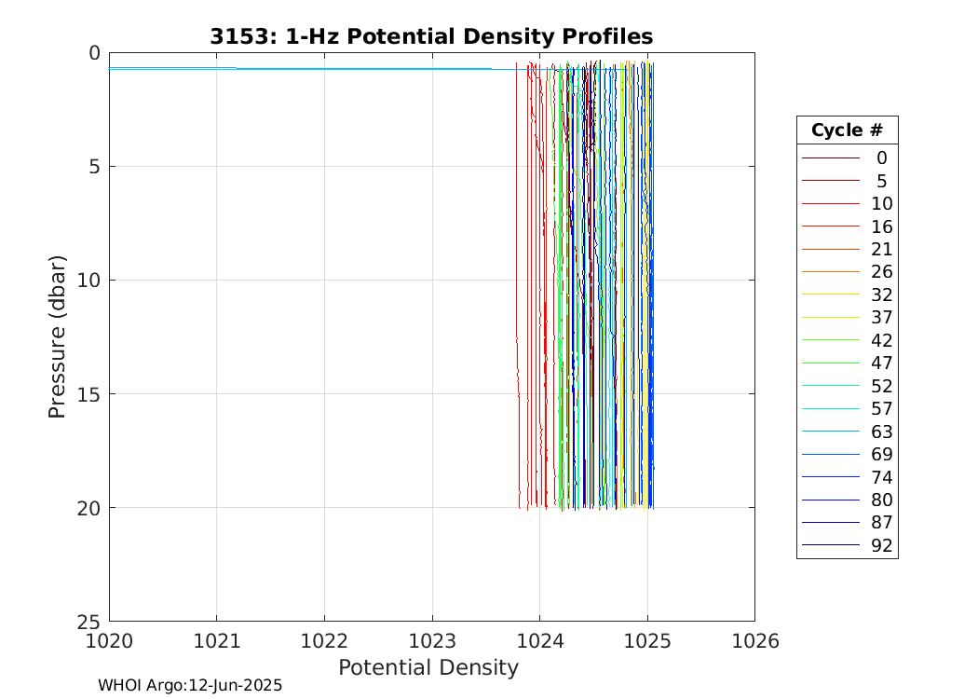
Task: Click x-axis tick label 1026
Action: (x=755, y=641)
